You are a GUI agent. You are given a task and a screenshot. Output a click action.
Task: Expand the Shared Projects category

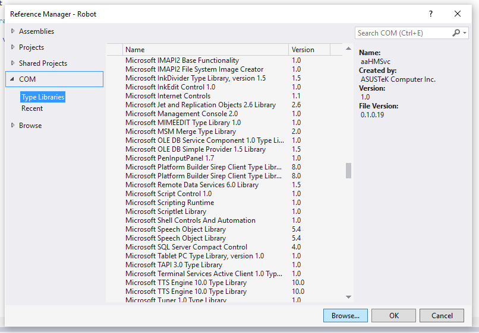click(x=12, y=63)
